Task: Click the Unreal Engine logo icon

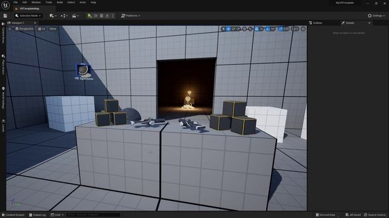Action: click(x=5, y=5)
